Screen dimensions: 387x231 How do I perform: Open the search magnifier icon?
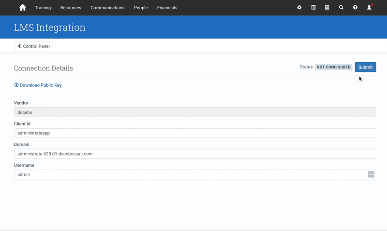click(x=341, y=7)
